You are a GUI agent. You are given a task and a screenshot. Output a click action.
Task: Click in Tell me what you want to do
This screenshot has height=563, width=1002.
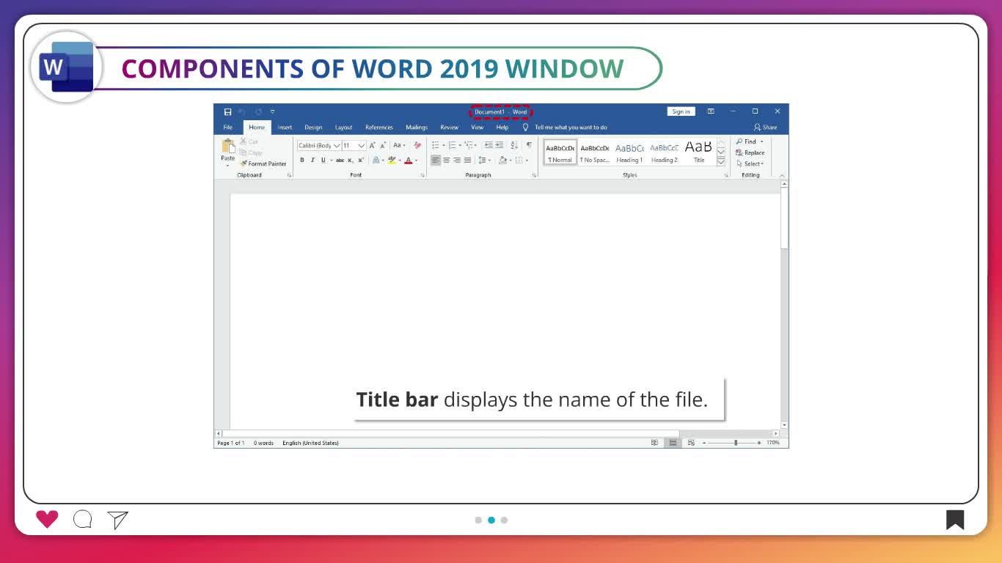[571, 128]
